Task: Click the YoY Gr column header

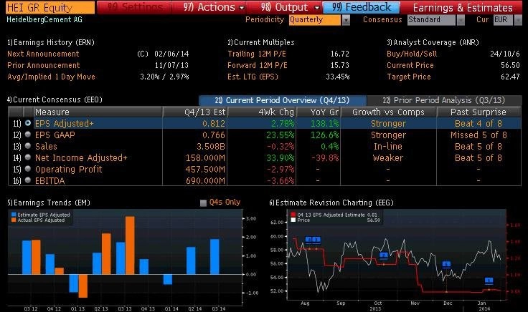Action: [x=318, y=112]
